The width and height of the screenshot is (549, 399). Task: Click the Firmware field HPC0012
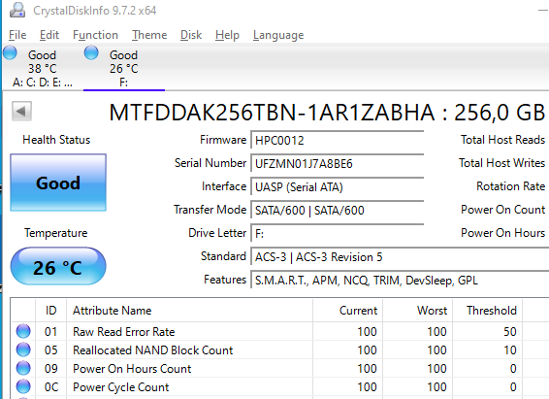[x=338, y=140]
